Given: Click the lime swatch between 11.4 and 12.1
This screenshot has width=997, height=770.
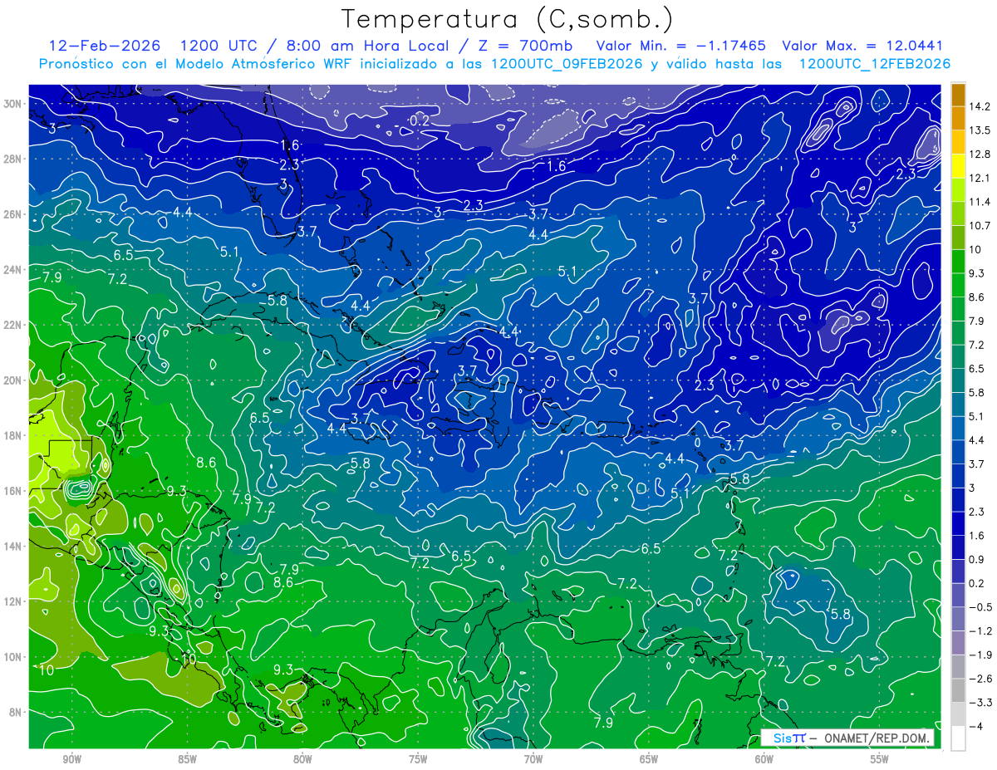Looking at the screenshot, I should (958, 190).
